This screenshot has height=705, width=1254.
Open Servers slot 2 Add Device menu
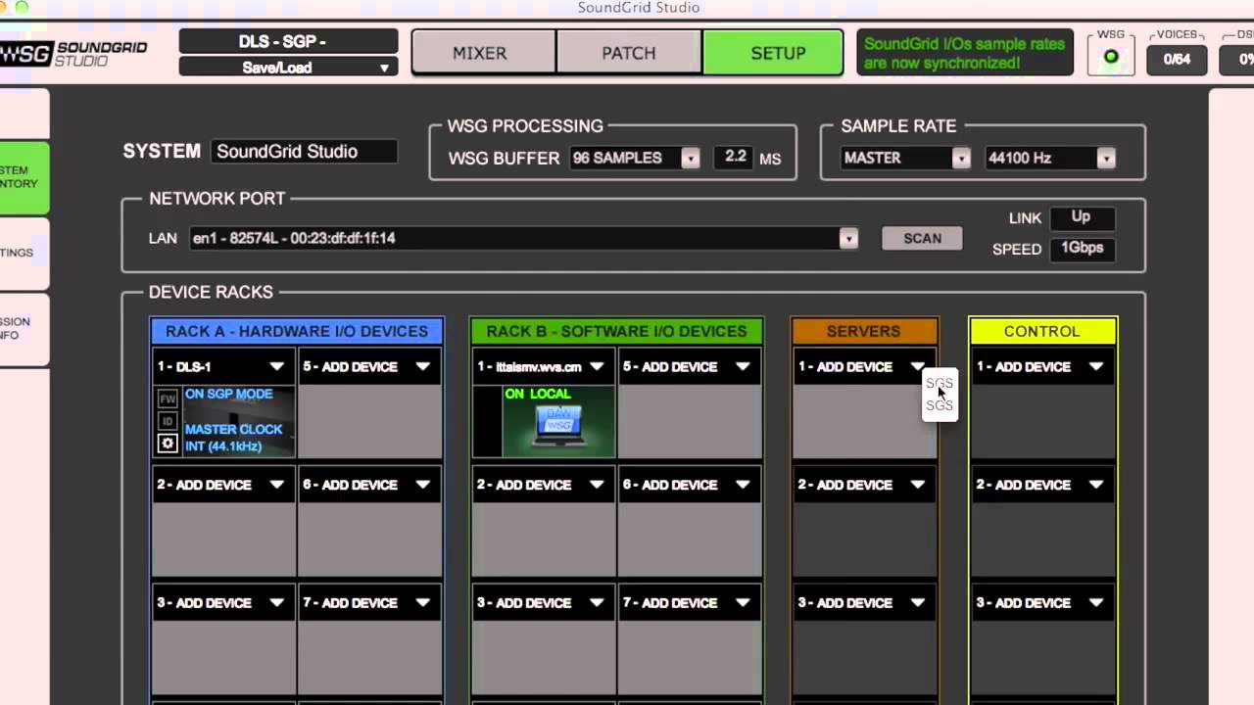[864, 485]
